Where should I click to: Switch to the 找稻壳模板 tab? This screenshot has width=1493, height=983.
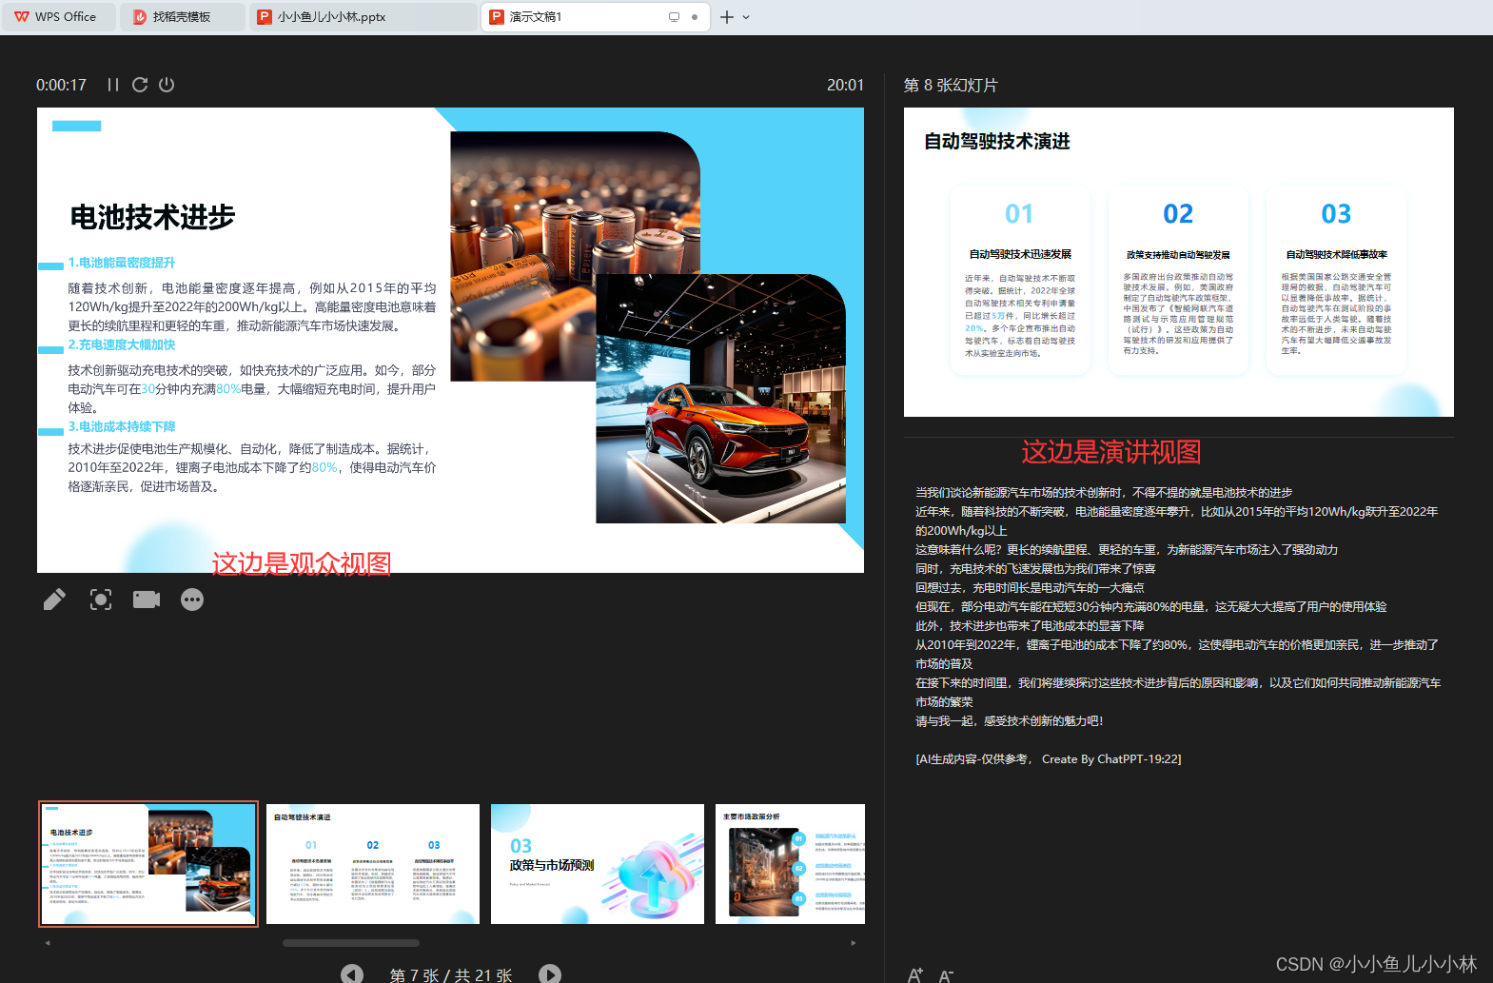point(181,17)
